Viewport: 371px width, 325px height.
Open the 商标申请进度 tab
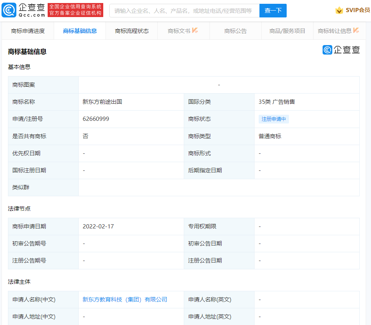pos(28,31)
